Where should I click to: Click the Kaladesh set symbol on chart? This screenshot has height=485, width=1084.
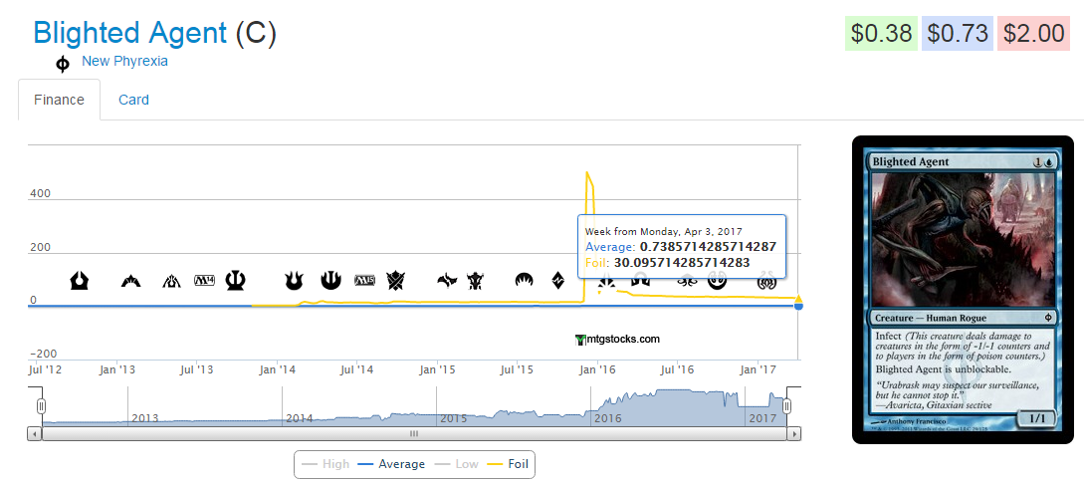pyautogui.click(x=717, y=280)
